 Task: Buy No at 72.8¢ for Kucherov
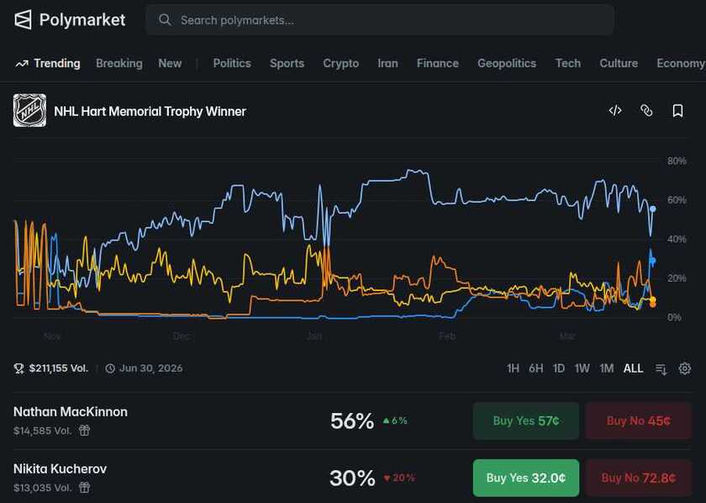pyautogui.click(x=638, y=478)
